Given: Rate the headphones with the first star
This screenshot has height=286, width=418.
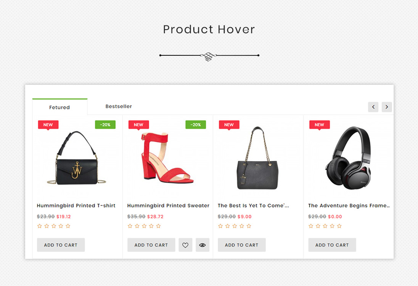Looking at the screenshot, I should pyautogui.click(x=311, y=226).
